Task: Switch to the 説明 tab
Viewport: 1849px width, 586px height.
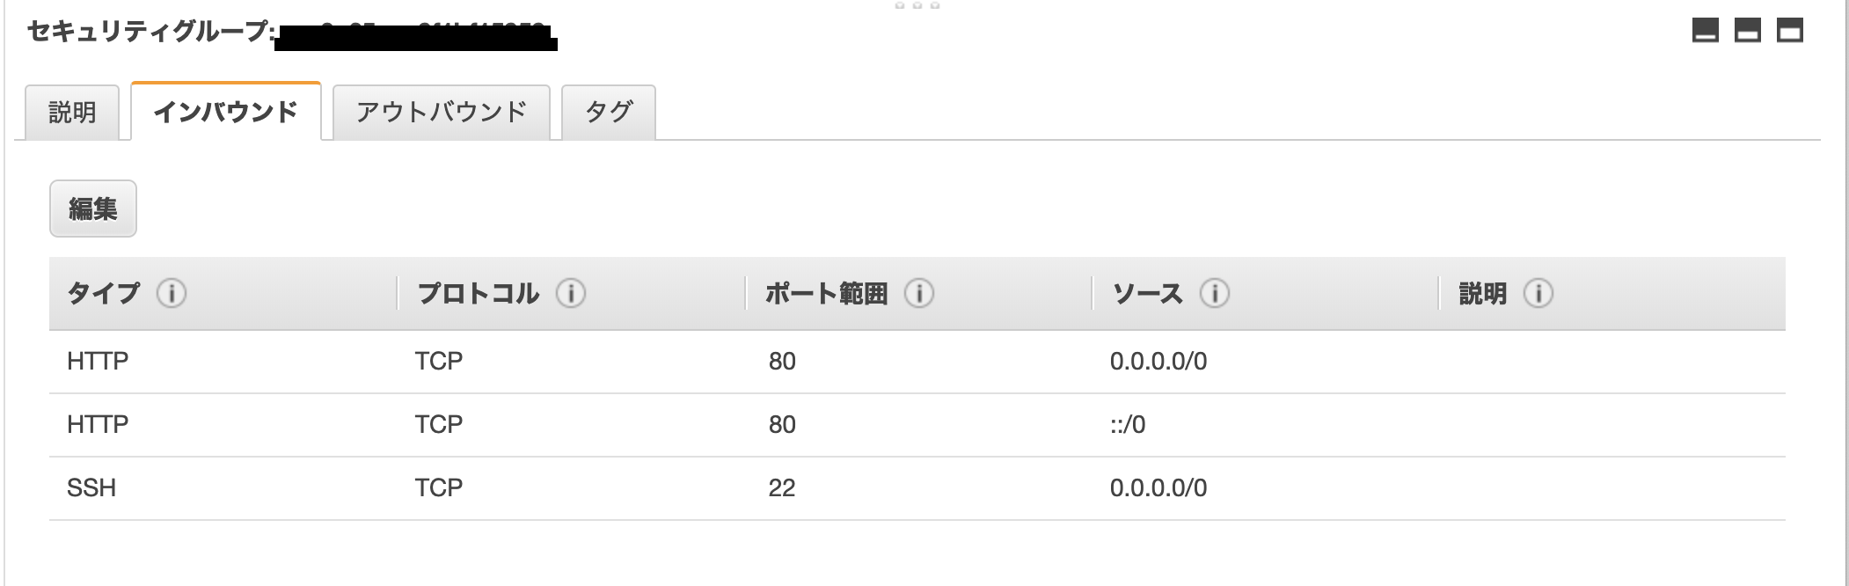Action: (x=74, y=112)
